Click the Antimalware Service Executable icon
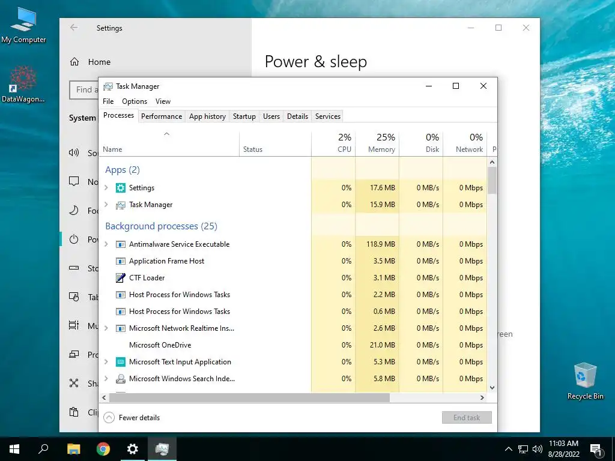615x461 pixels. (120, 244)
